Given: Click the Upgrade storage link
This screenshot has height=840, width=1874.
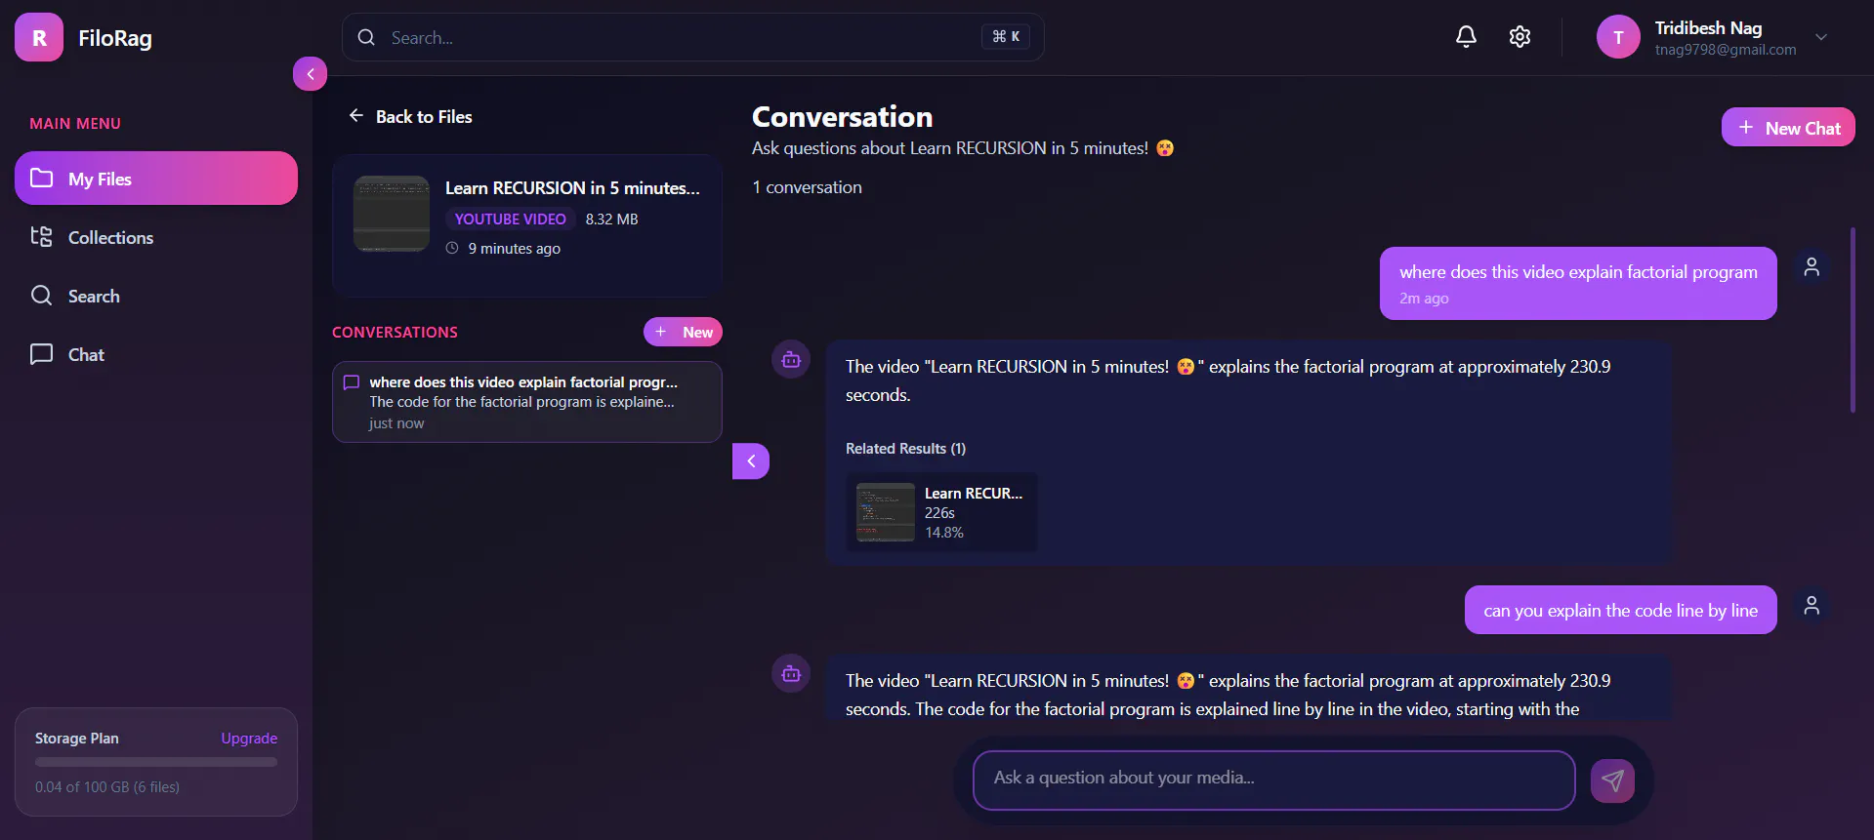Looking at the screenshot, I should click(249, 739).
